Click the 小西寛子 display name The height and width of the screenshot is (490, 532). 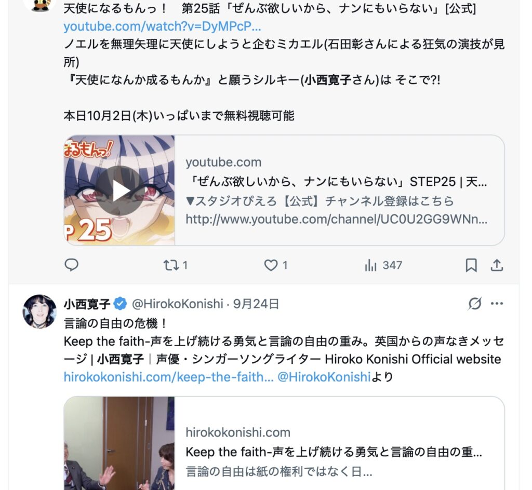coord(87,304)
